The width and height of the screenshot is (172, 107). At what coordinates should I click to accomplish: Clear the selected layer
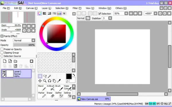(15, 66)
